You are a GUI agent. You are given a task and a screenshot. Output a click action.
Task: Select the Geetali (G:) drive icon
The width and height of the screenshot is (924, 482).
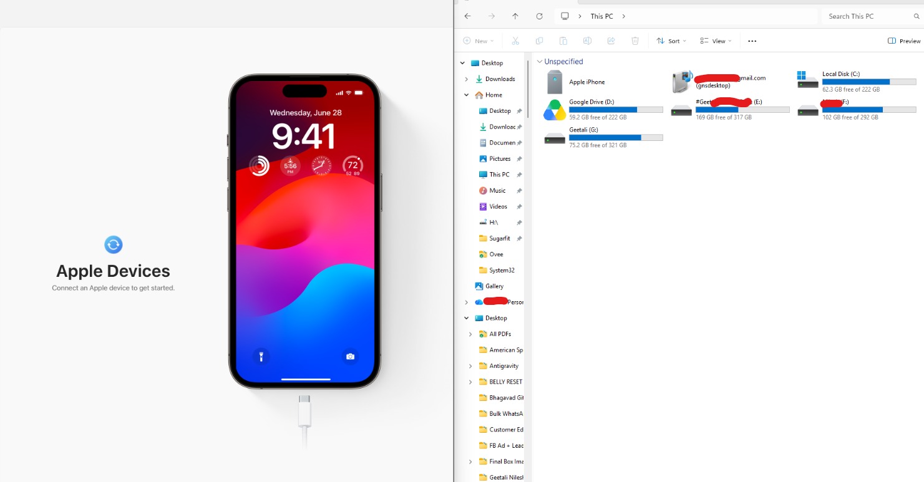tap(555, 138)
